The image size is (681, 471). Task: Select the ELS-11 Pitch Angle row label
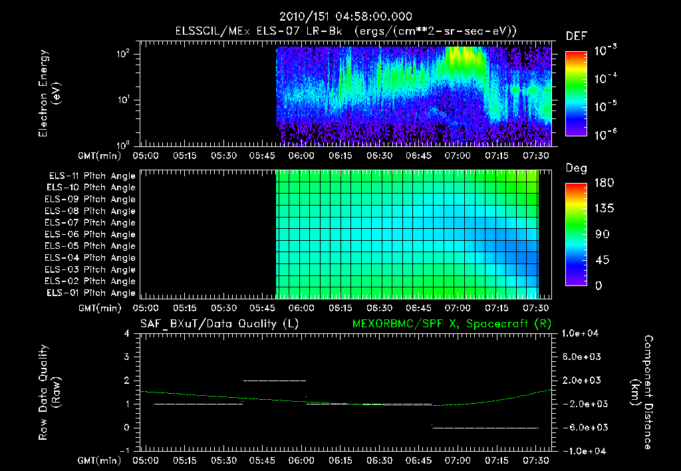pos(92,176)
